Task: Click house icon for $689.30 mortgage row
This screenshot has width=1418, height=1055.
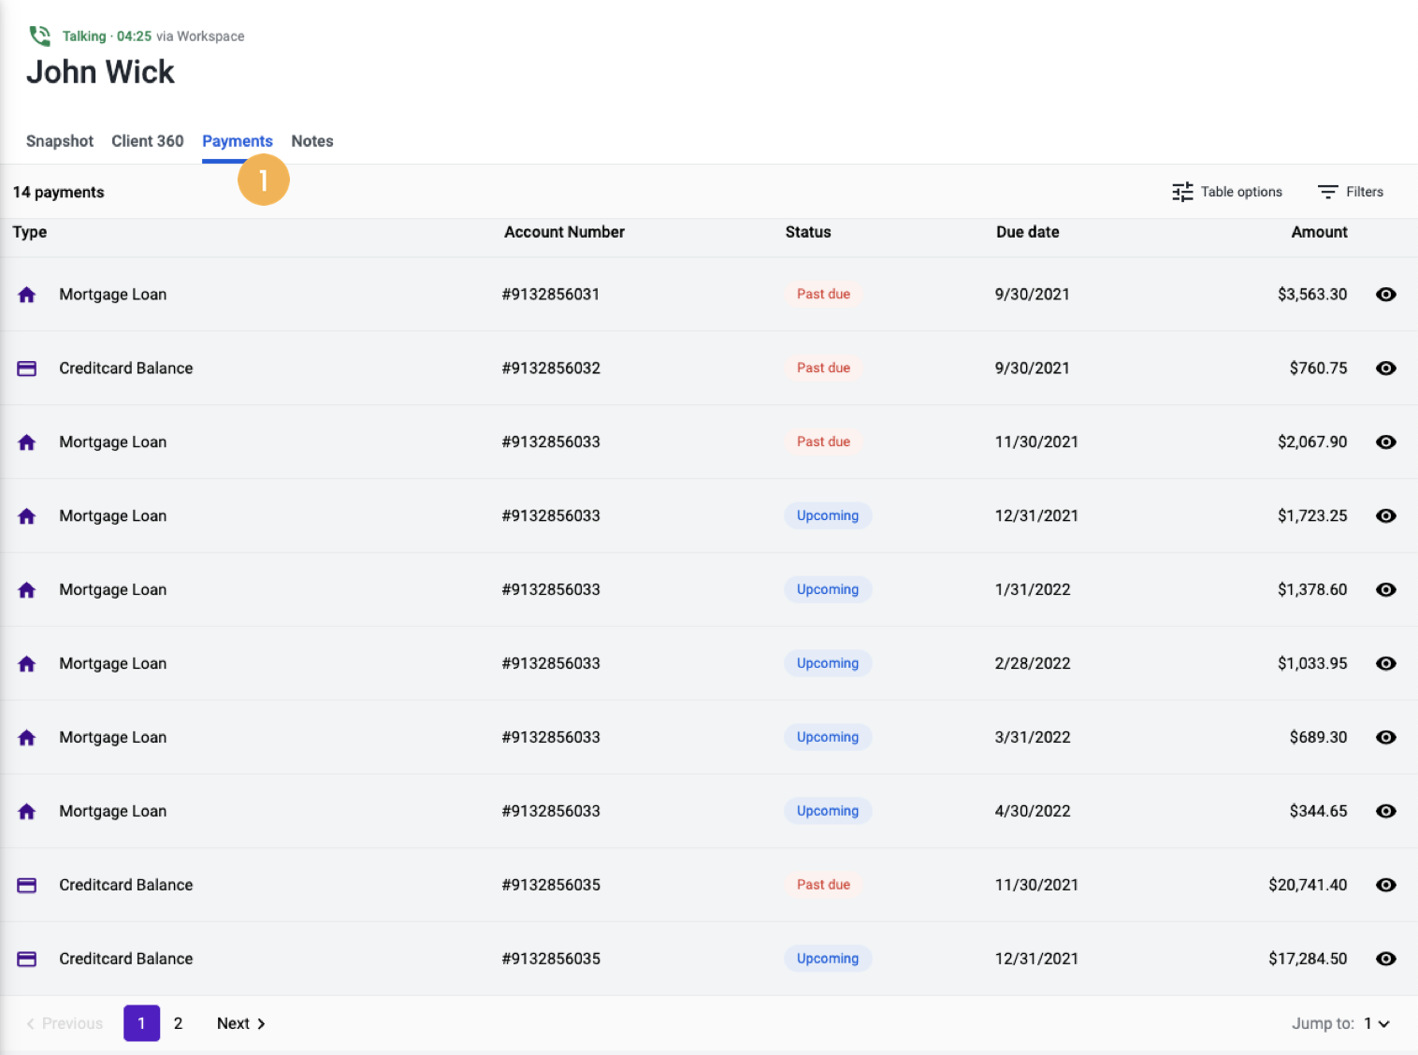Action: pyautogui.click(x=27, y=738)
